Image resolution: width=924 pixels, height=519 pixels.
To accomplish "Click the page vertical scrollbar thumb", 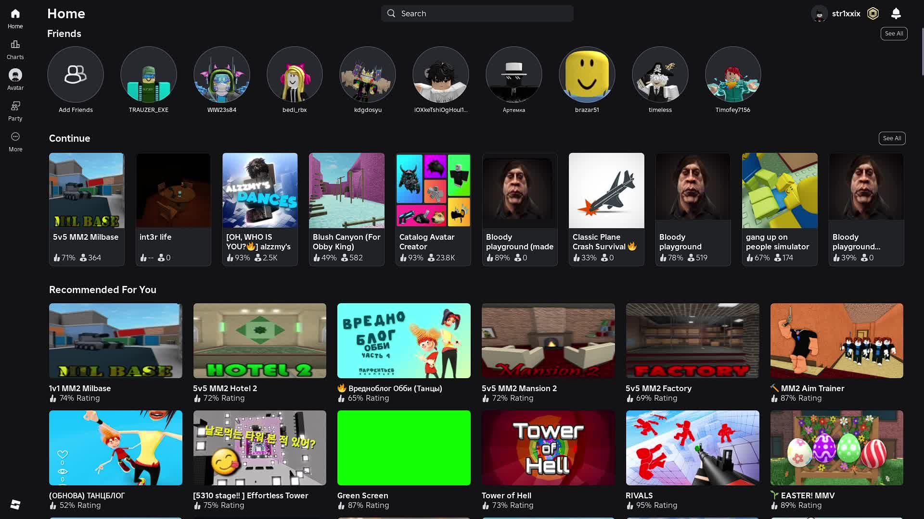I will pos(922,51).
